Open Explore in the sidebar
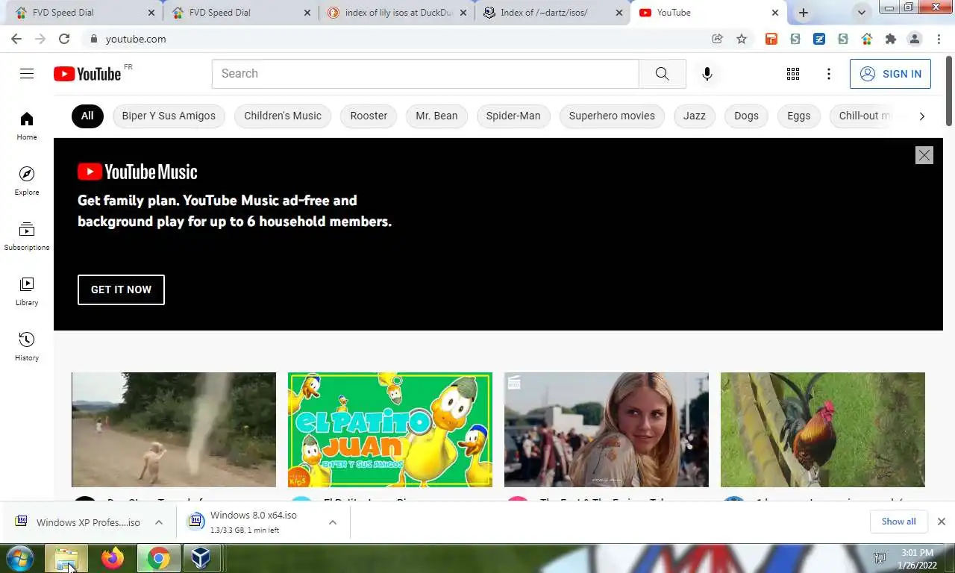 27,181
